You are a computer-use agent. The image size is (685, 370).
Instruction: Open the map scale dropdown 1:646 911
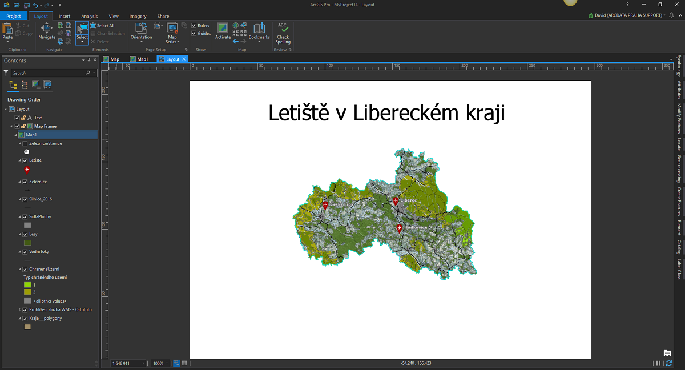point(128,363)
